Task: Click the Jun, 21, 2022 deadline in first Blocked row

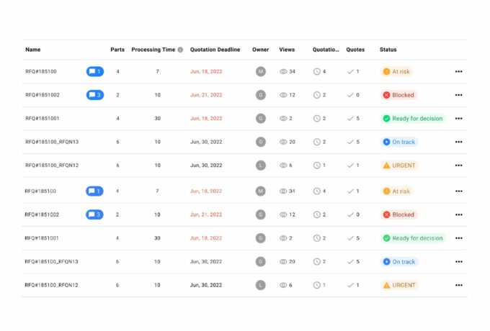Action: (x=206, y=95)
